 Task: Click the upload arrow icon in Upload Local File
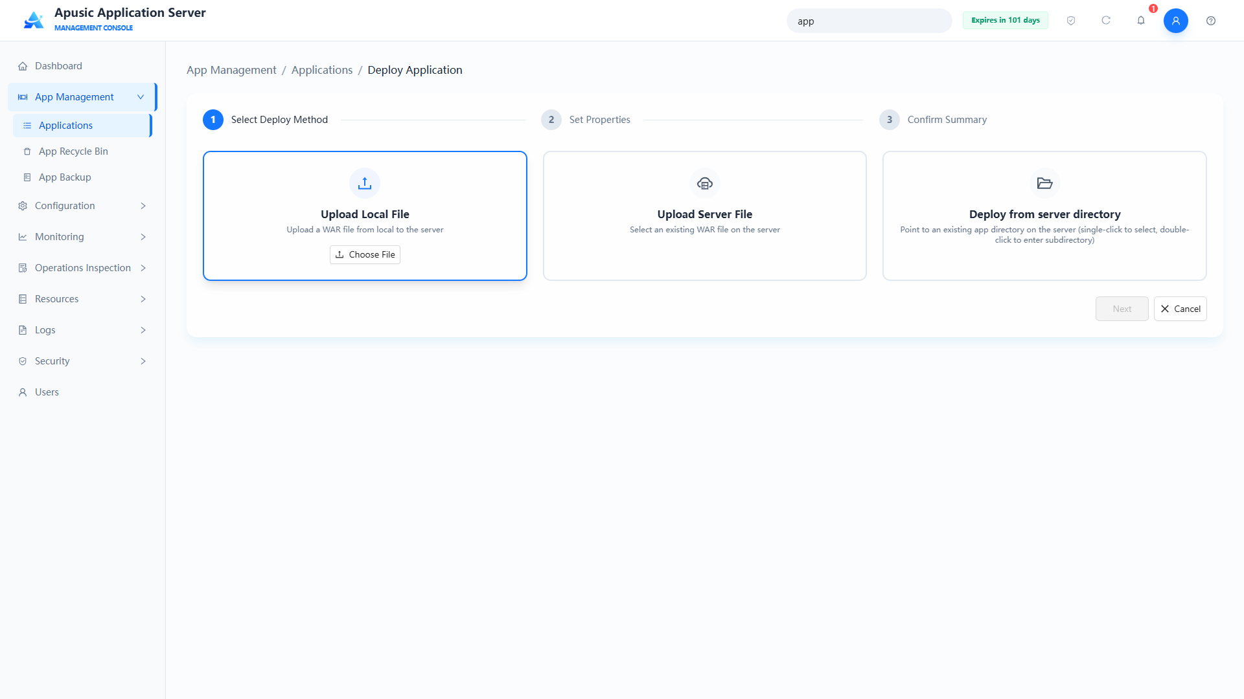click(365, 183)
